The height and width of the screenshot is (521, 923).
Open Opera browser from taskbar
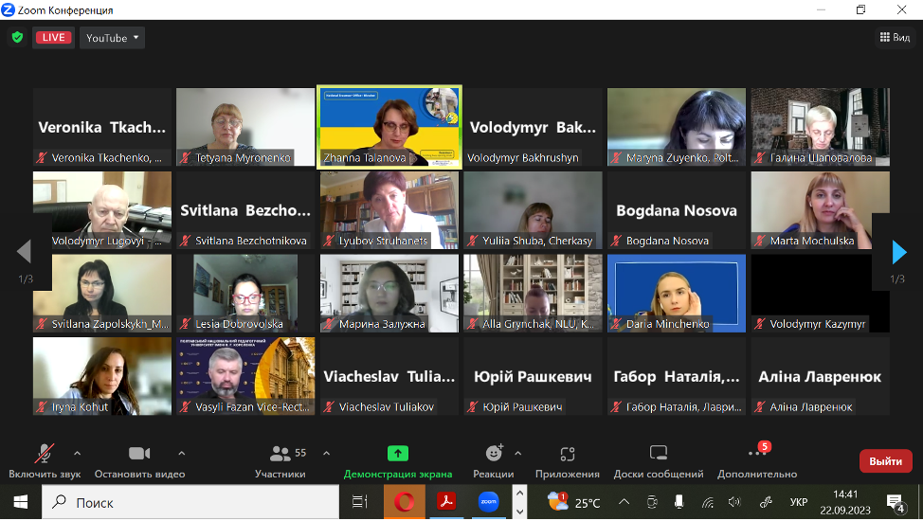pos(404,502)
